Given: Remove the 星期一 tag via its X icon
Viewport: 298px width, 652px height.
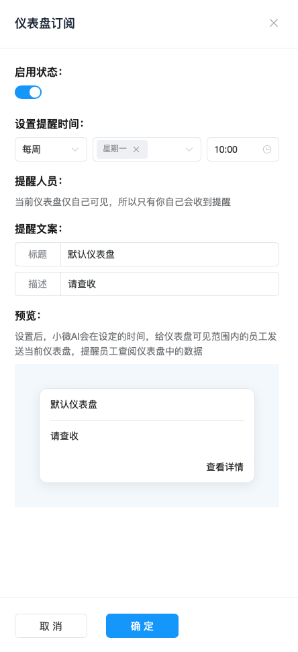Looking at the screenshot, I should tap(136, 149).
